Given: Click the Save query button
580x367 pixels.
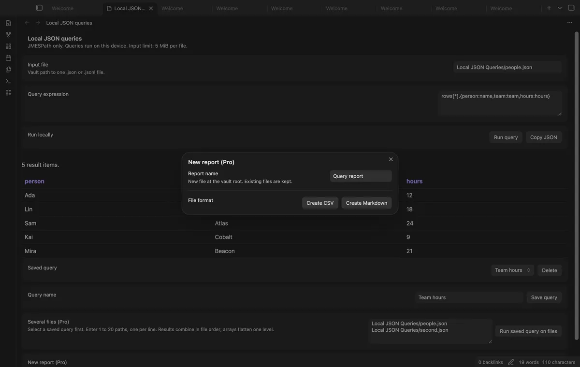Looking at the screenshot, I should click(544, 297).
